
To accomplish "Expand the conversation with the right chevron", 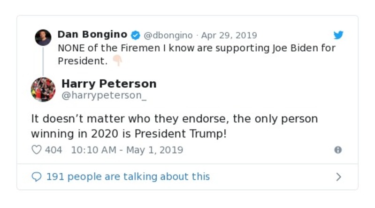I will (x=338, y=177).
